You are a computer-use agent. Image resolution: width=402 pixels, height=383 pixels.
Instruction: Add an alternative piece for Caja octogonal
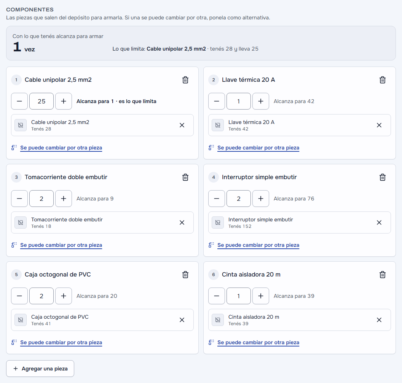(61, 343)
